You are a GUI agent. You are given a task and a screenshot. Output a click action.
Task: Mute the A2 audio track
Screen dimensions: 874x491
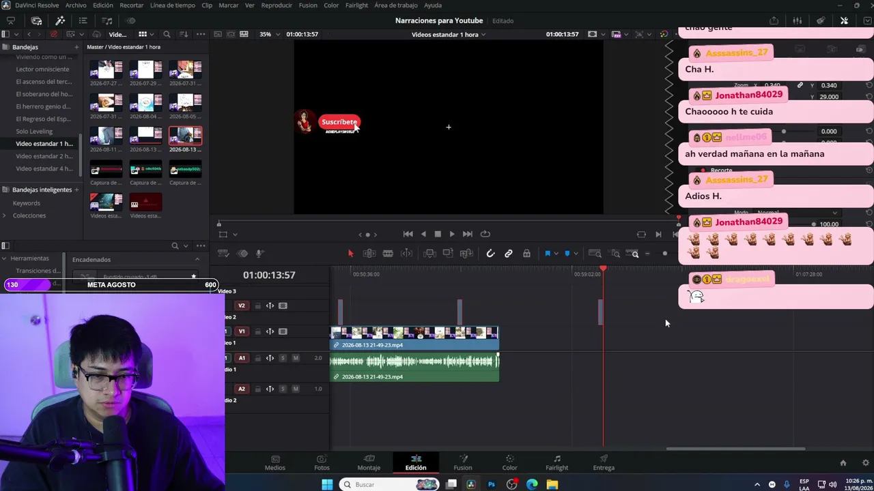[296, 389]
